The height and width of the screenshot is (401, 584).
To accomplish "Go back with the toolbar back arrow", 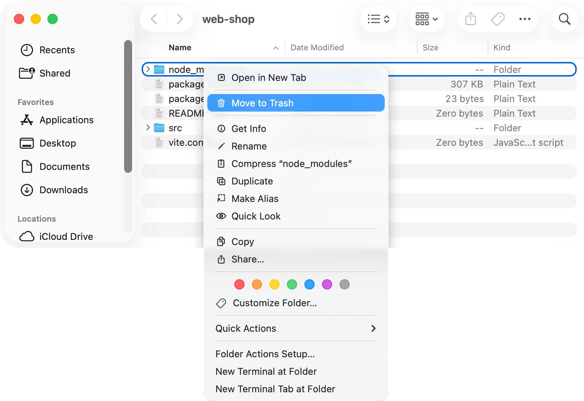I will (x=154, y=19).
